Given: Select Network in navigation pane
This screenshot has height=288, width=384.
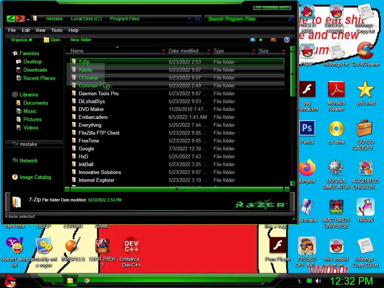Looking at the screenshot, I should 28,160.
